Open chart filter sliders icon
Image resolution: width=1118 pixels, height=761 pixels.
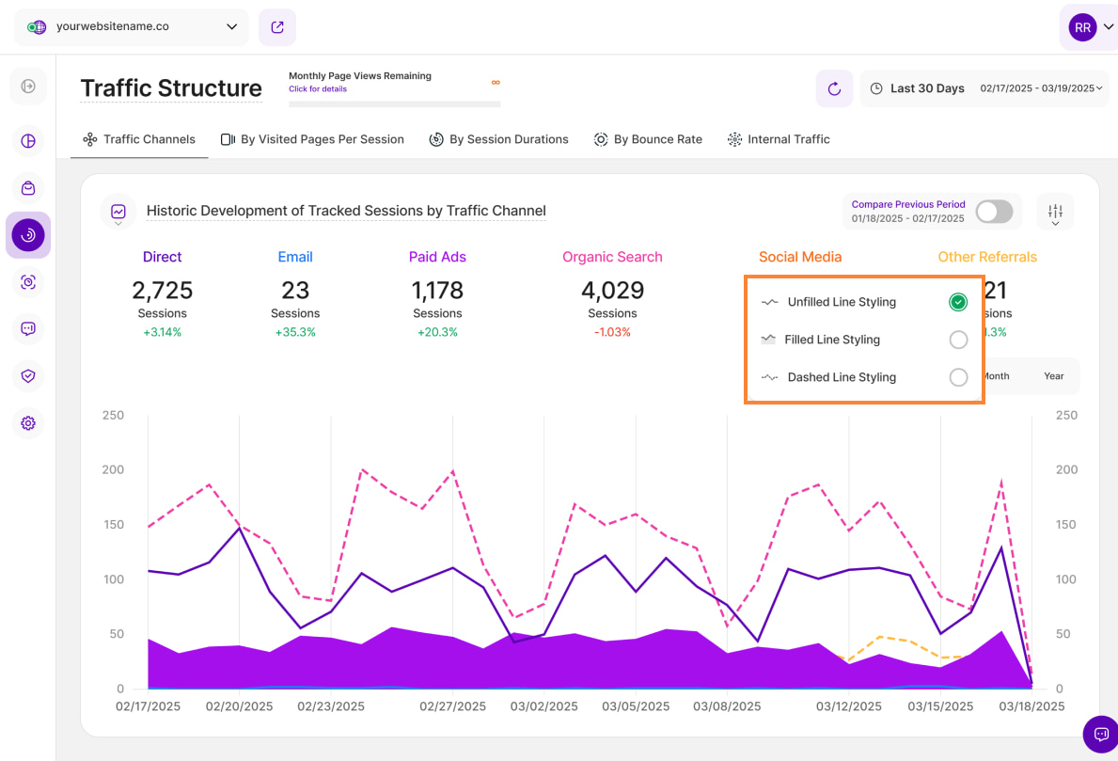coord(1055,212)
